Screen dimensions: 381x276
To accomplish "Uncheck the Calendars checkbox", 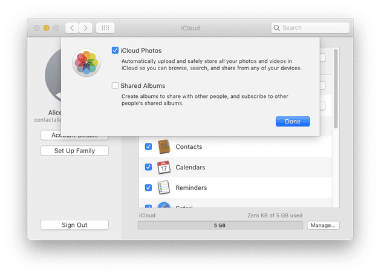I will (x=148, y=167).
